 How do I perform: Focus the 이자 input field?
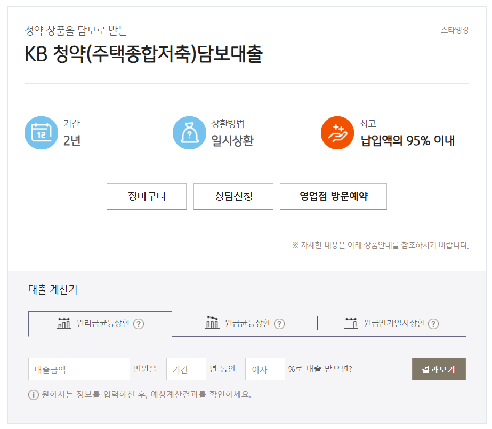point(265,369)
